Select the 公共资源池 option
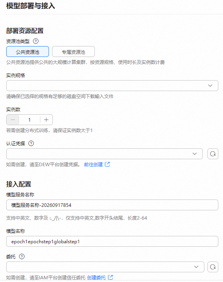Viewport: 223px width, 282px height. point(28,52)
